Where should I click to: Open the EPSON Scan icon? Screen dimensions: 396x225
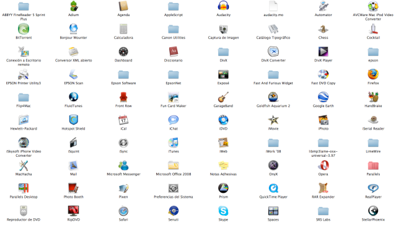(x=74, y=74)
